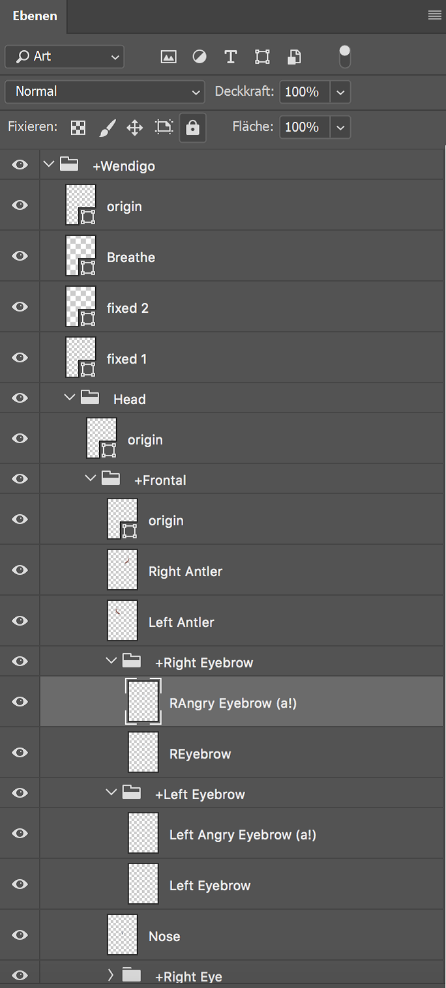Filter for pixel layers
The width and height of the screenshot is (446, 988).
click(x=168, y=57)
